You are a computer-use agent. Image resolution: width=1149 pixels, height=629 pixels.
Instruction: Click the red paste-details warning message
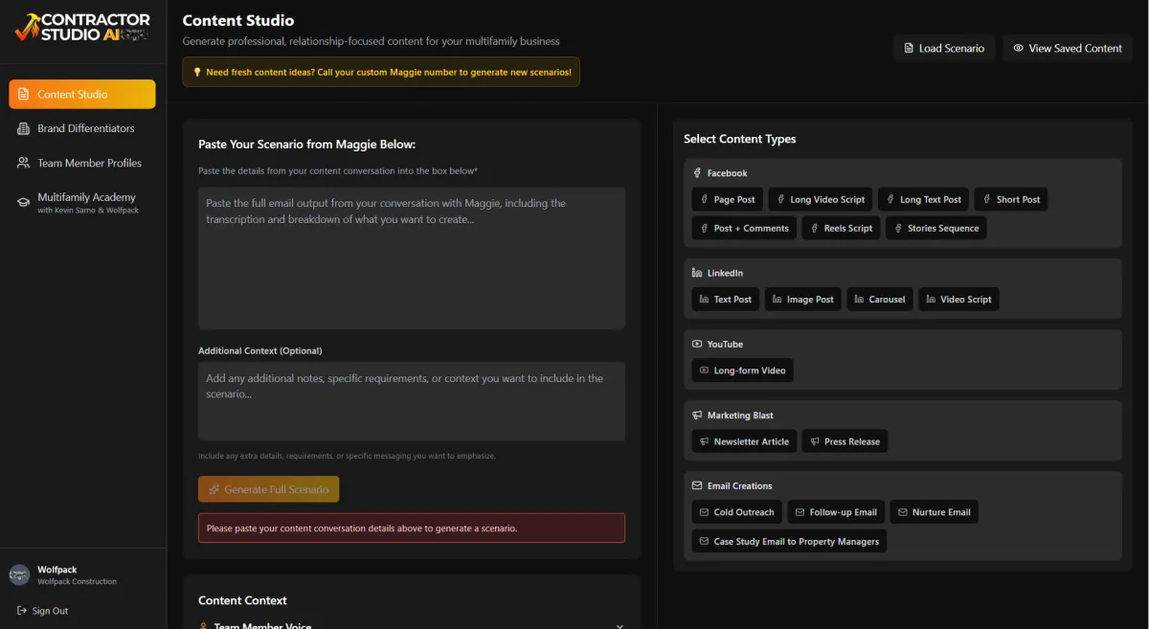412,528
